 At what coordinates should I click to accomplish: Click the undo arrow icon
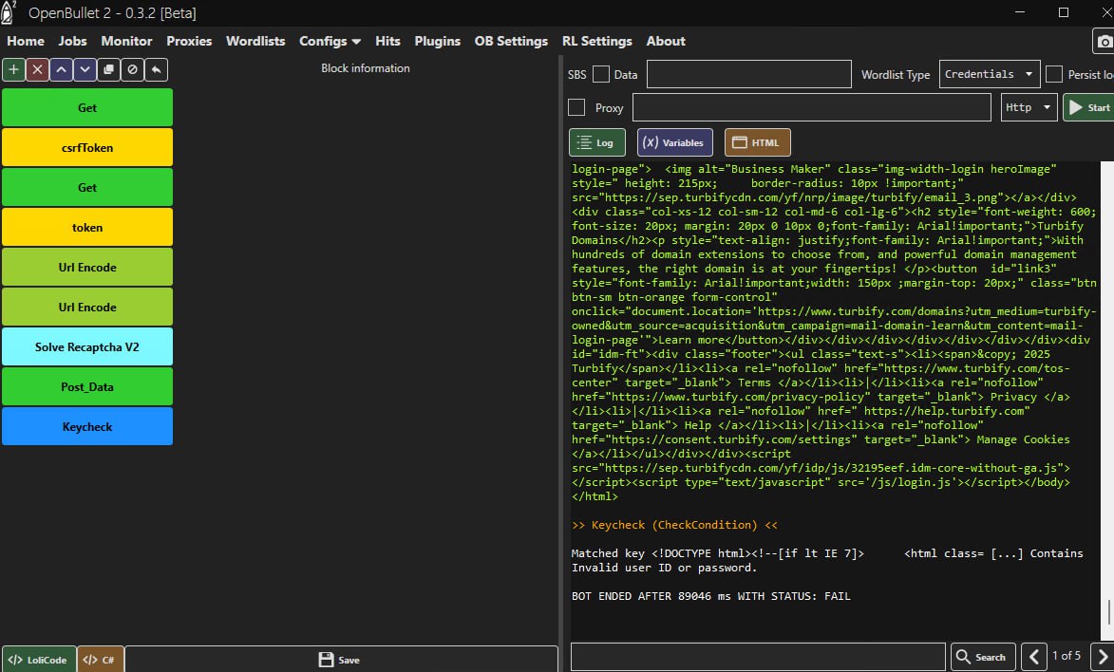(157, 69)
